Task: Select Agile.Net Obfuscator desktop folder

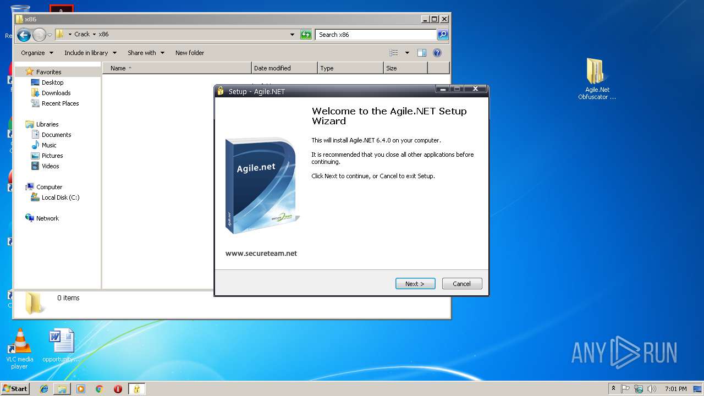Action: click(x=597, y=79)
